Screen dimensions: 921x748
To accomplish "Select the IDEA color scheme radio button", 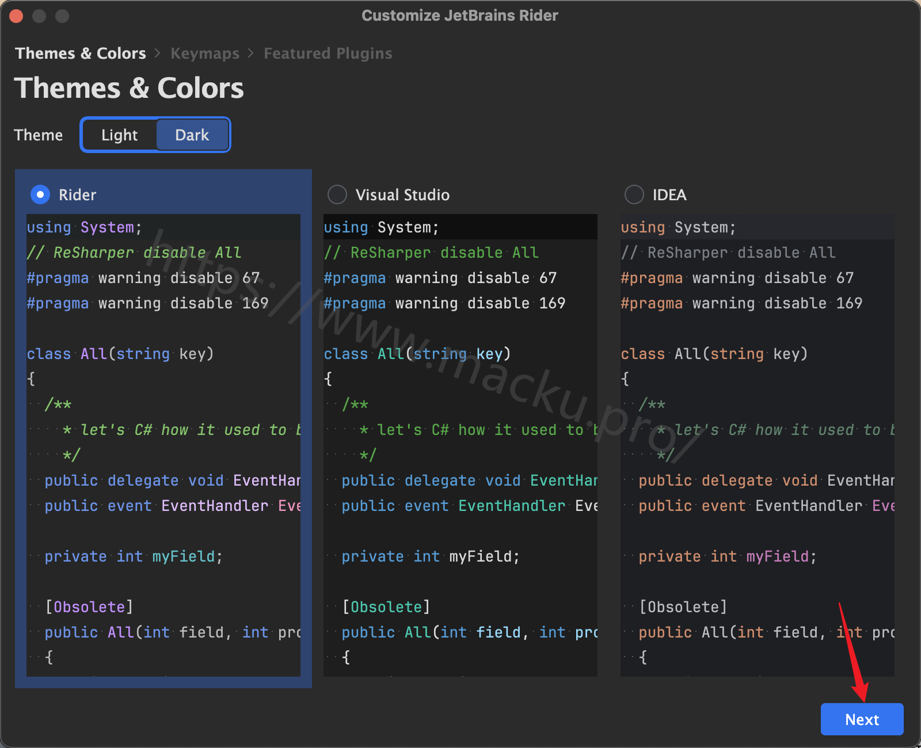I will coord(634,195).
